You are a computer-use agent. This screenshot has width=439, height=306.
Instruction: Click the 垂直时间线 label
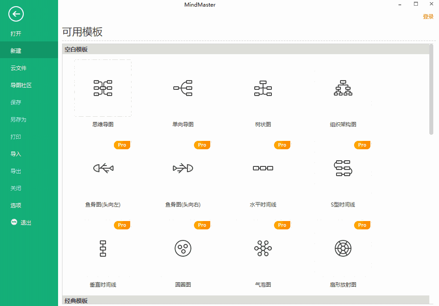(103, 285)
